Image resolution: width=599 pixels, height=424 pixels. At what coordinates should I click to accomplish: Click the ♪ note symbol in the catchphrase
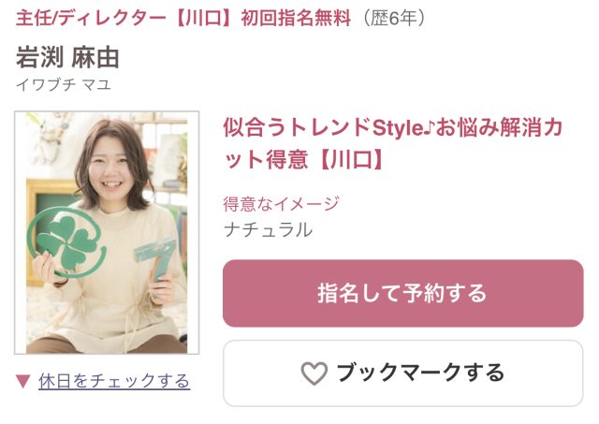coord(430,128)
